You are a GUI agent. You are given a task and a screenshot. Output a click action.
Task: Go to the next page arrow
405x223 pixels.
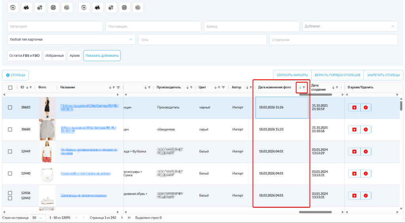(122, 217)
